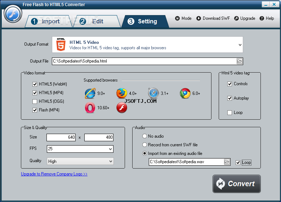Click the Internet Explorer browser icon
This screenshot has height=202, width=281.
point(90,93)
